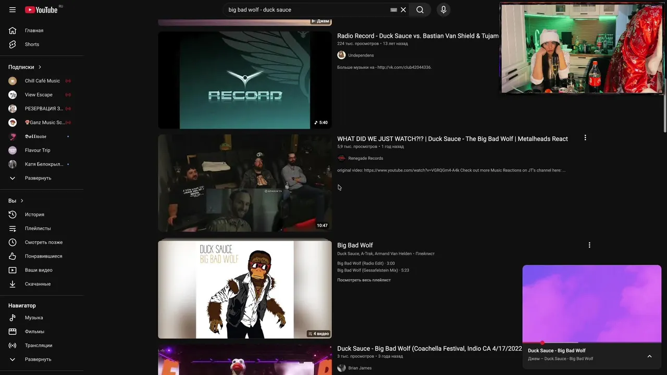The image size is (667, 375).
Task: Start voice search with microphone
Action: [443, 10]
